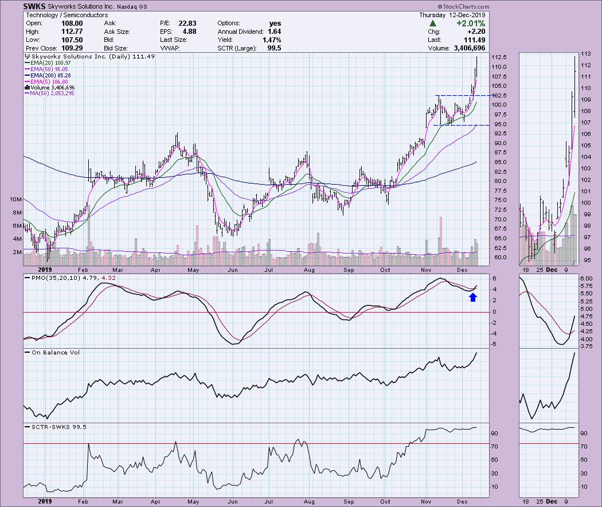Select the EMA(20) 100.97 legend entry

pyautogui.click(x=48, y=63)
